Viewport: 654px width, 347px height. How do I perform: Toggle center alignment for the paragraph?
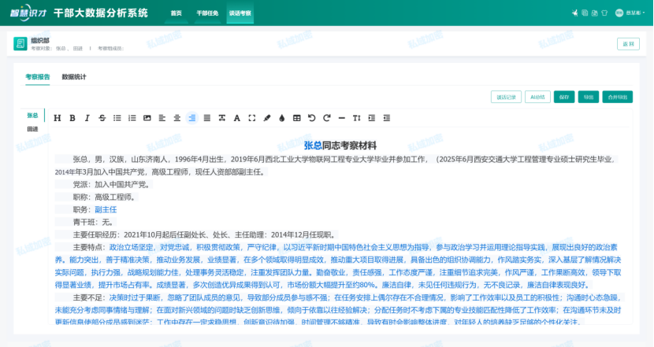pyautogui.click(x=177, y=118)
